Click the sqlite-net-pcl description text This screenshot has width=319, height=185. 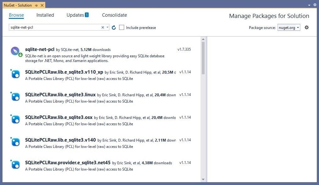click(95, 58)
